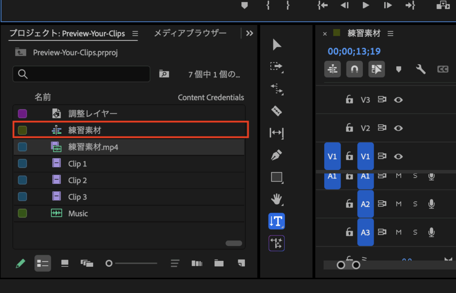
Task: Mute the A2 audio track
Action: [399, 204]
